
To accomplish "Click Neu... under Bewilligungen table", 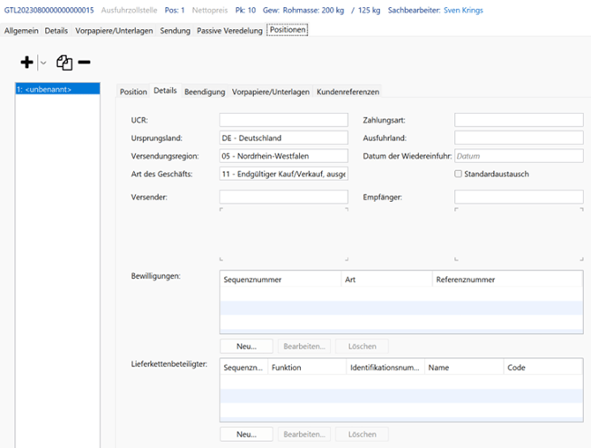I will coord(246,347).
